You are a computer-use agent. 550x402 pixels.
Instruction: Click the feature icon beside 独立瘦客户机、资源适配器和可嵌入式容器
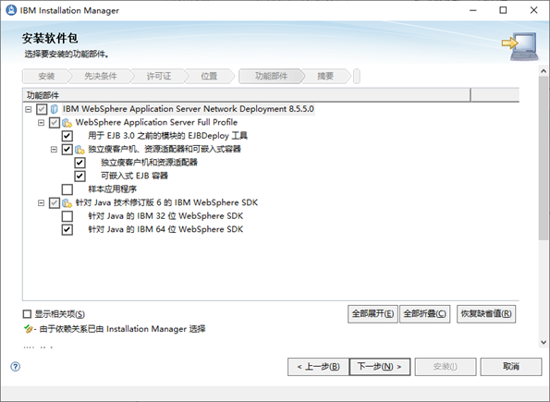pyautogui.click(x=79, y=150)
